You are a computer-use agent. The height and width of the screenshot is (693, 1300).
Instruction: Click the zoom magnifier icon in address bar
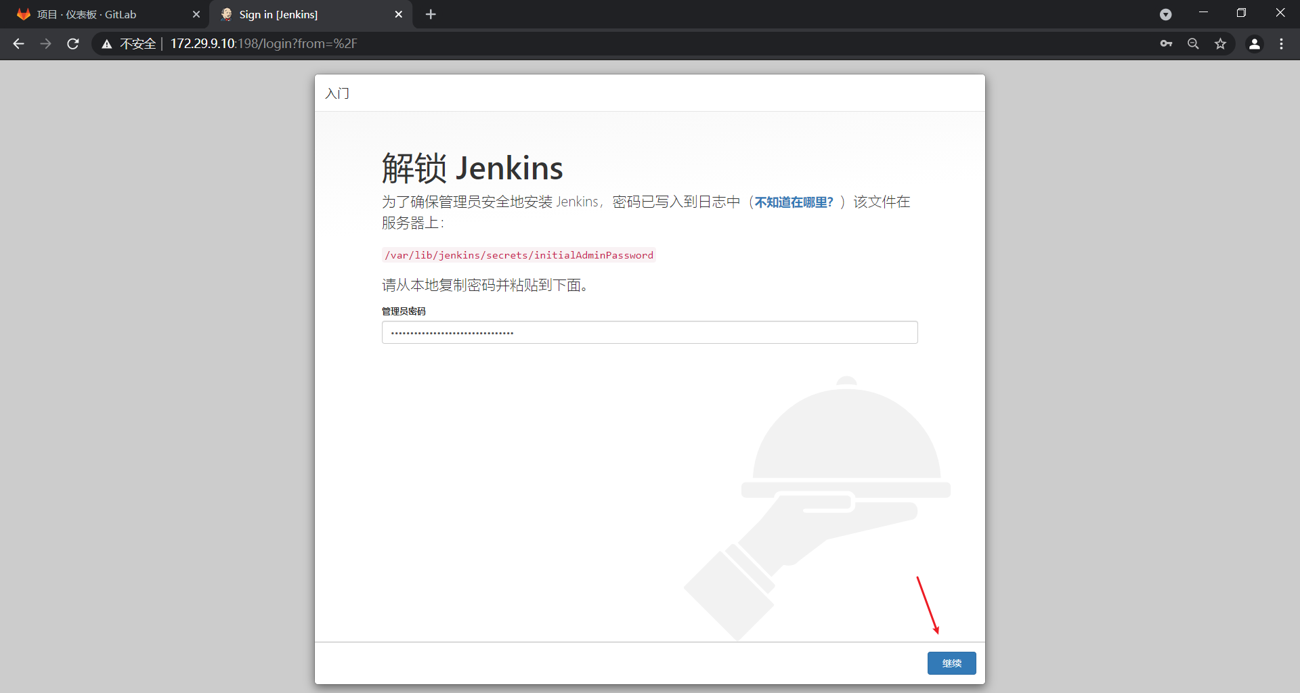[x=1193, y=44]
